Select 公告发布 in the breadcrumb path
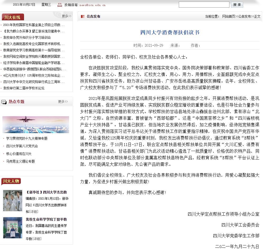269x252 pixels. (244, 16)
